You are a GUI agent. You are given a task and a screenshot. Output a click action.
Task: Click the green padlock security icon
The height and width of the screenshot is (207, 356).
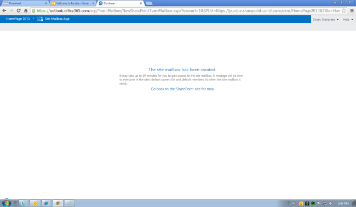tap(33, 10)
